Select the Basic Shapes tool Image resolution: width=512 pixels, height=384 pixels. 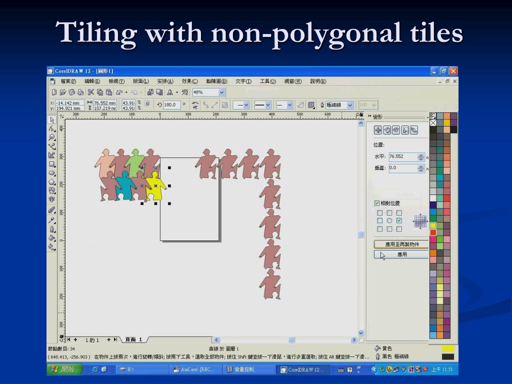[x=52, y=190]
